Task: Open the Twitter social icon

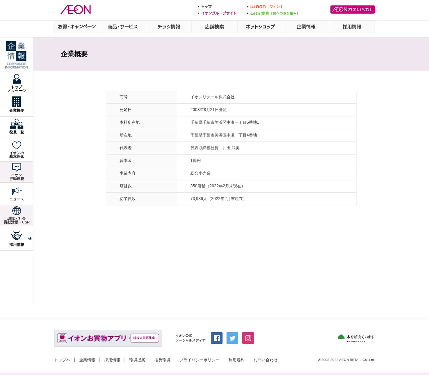Action: tap(232, 338)
